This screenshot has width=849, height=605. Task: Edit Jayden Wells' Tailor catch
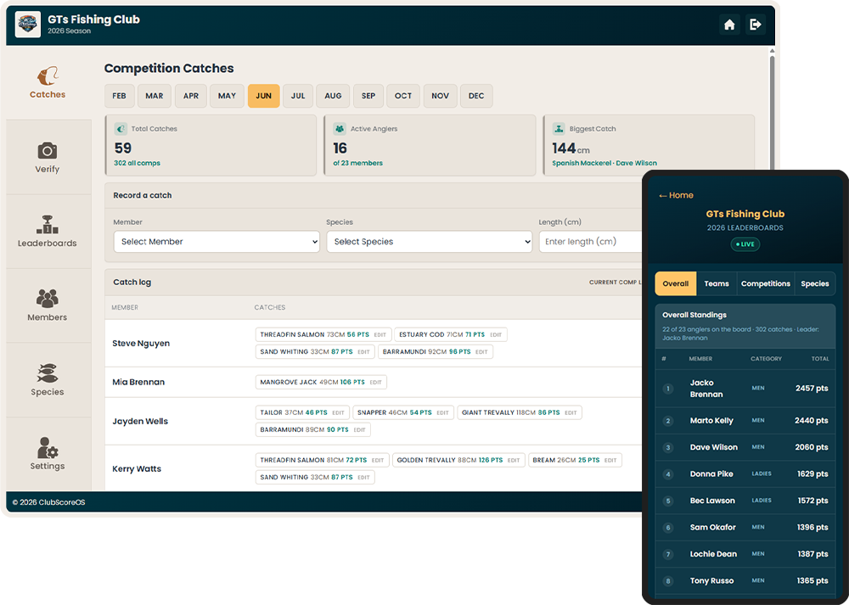pyautogui.click(x=339, y=413)
